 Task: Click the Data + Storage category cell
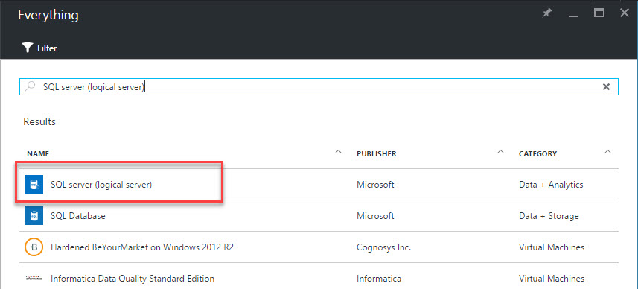tap(549, 216)
